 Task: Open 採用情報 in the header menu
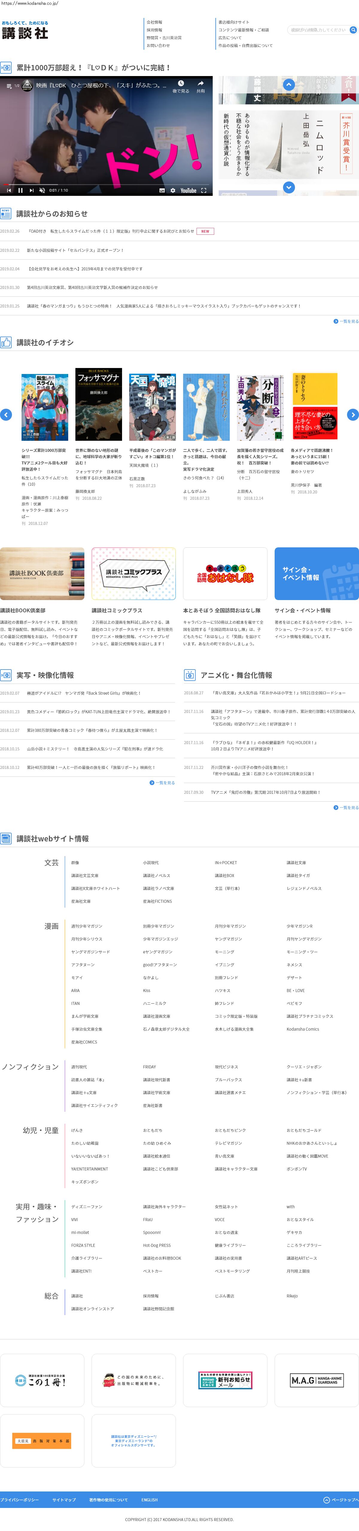point(154,30)
